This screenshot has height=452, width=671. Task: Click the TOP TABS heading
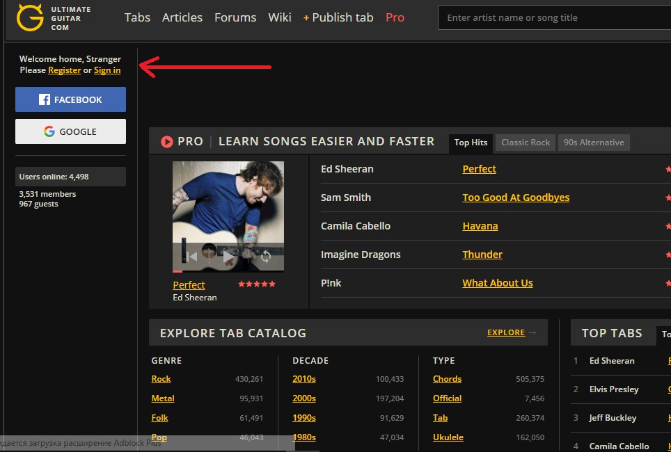612,333
